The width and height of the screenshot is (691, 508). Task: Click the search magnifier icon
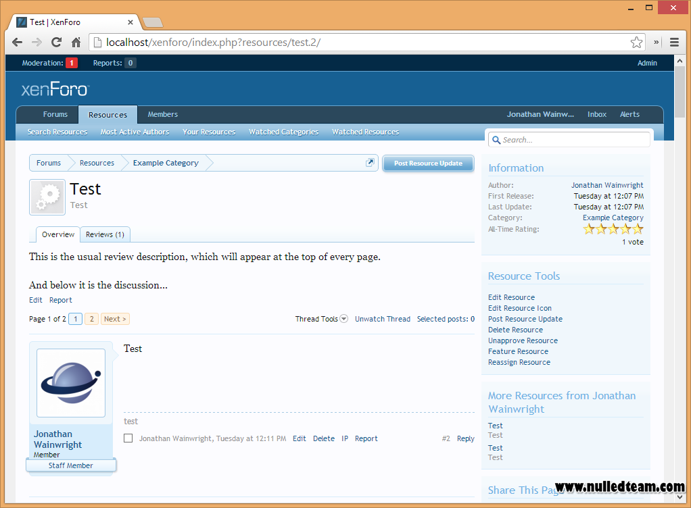[x=496, y=140]
